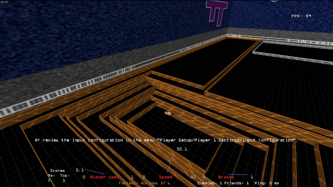Click the Scores heading
333x187 pixels.
(58, 170)
